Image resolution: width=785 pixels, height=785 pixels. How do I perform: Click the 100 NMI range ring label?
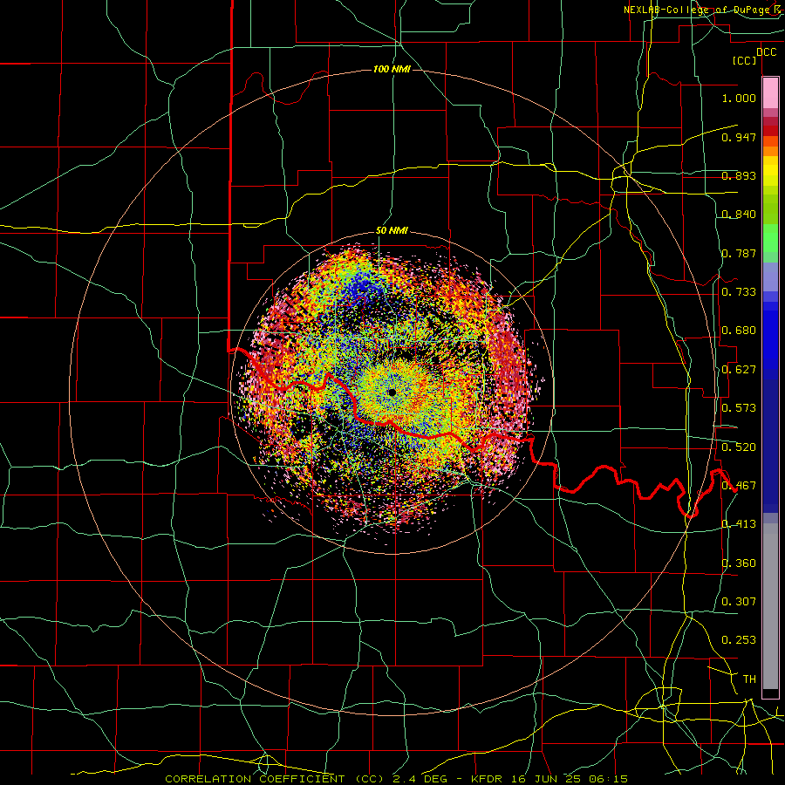[x=392, y=69]
